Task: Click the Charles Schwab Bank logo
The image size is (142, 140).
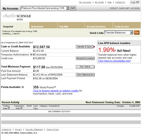Action: point(17,17)
